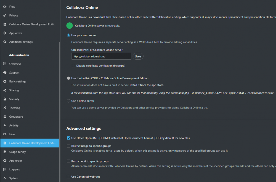Click the Additional settings gear icon

pyautogui.click(x=5, y=42)
